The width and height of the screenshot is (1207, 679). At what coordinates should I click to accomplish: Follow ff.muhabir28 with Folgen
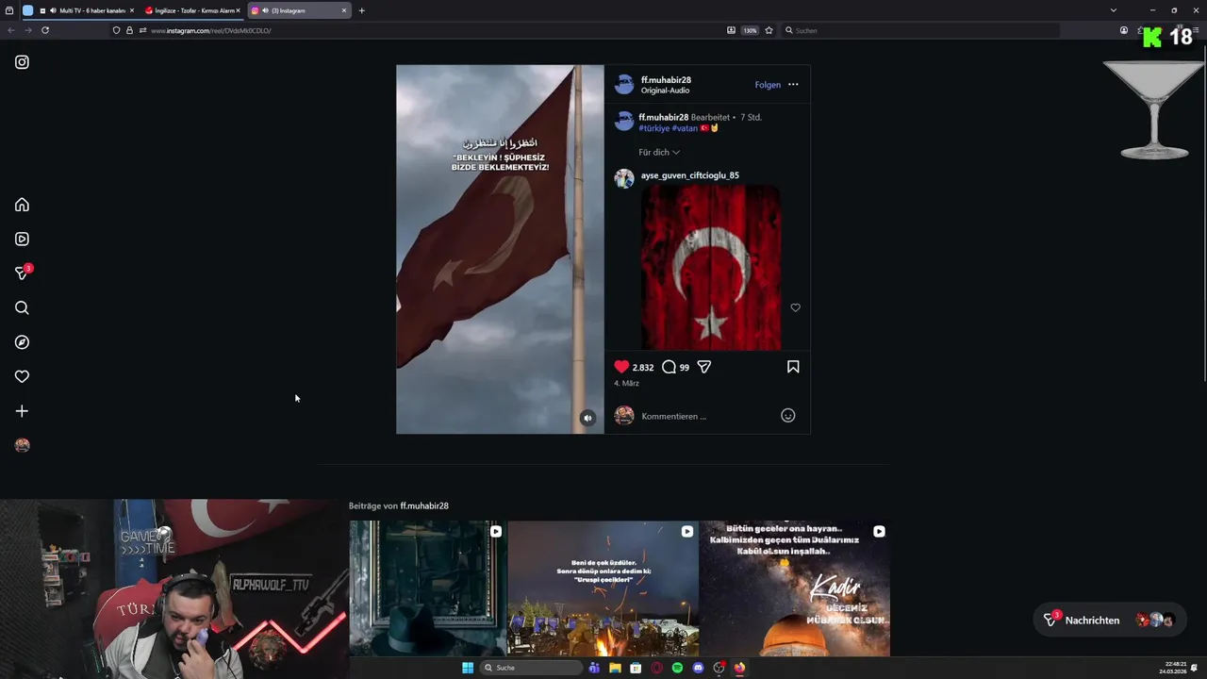point(768,85)
